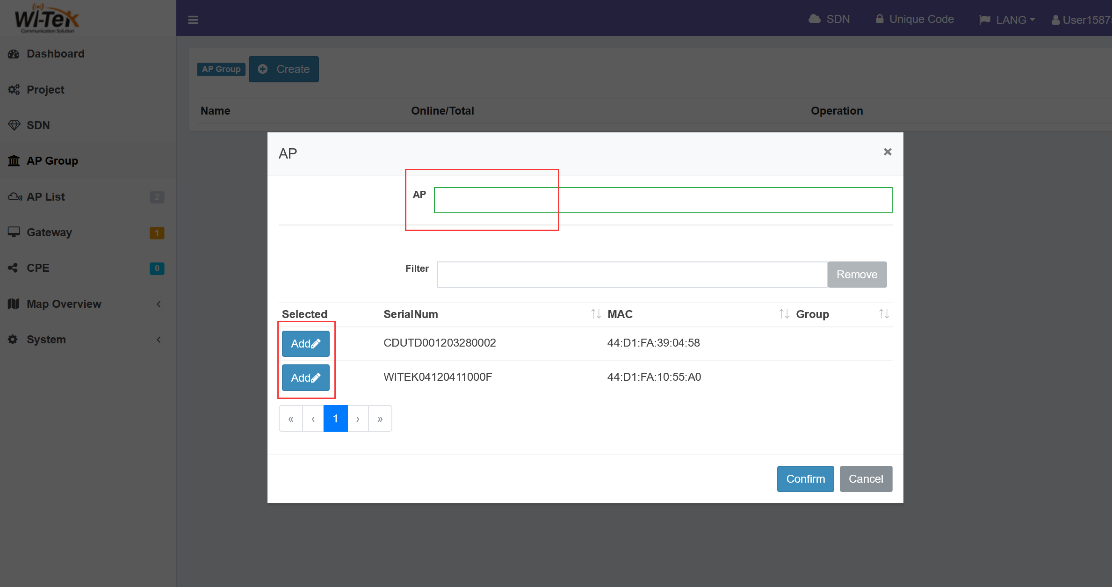Go to last page in pagination
The width and height of the screenshot is (1112, 587).
coord(380,419)
